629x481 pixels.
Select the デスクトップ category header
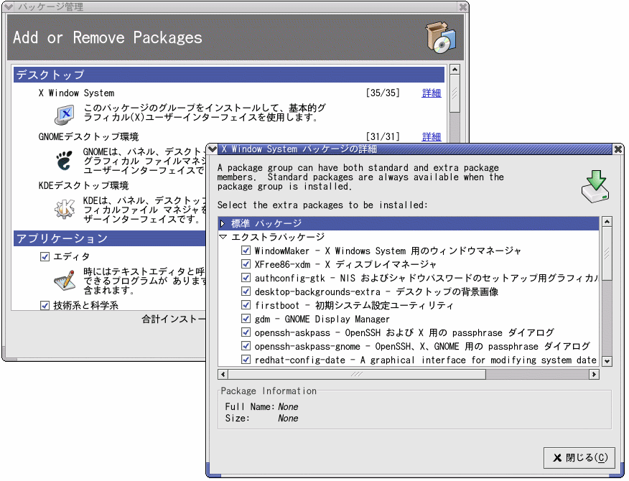[x=229, y=75]
